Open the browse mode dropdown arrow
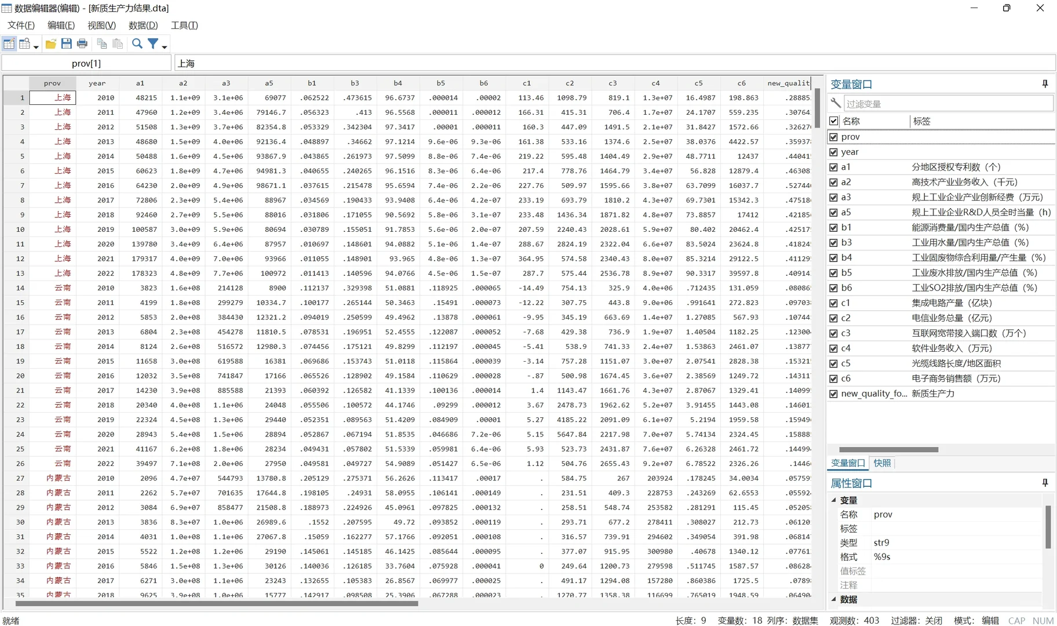This screenshot has width=1057, height=626. pyautogui.click(x=36, y=46)
